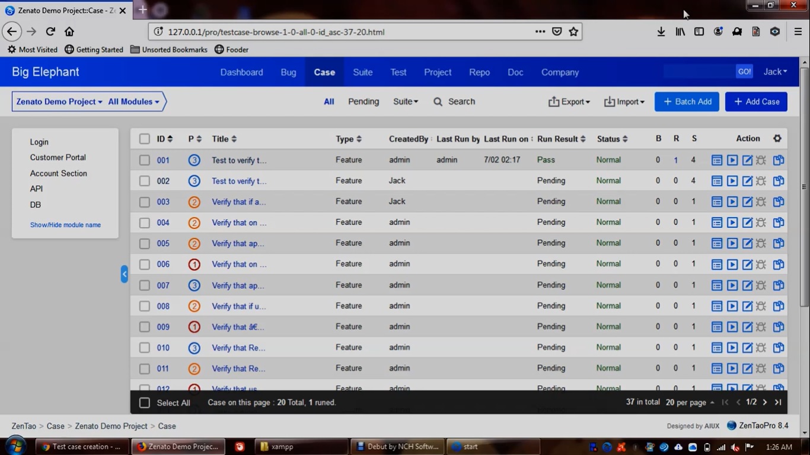
Task: Open Customer Portal module
Action: [x=58, y=157]
